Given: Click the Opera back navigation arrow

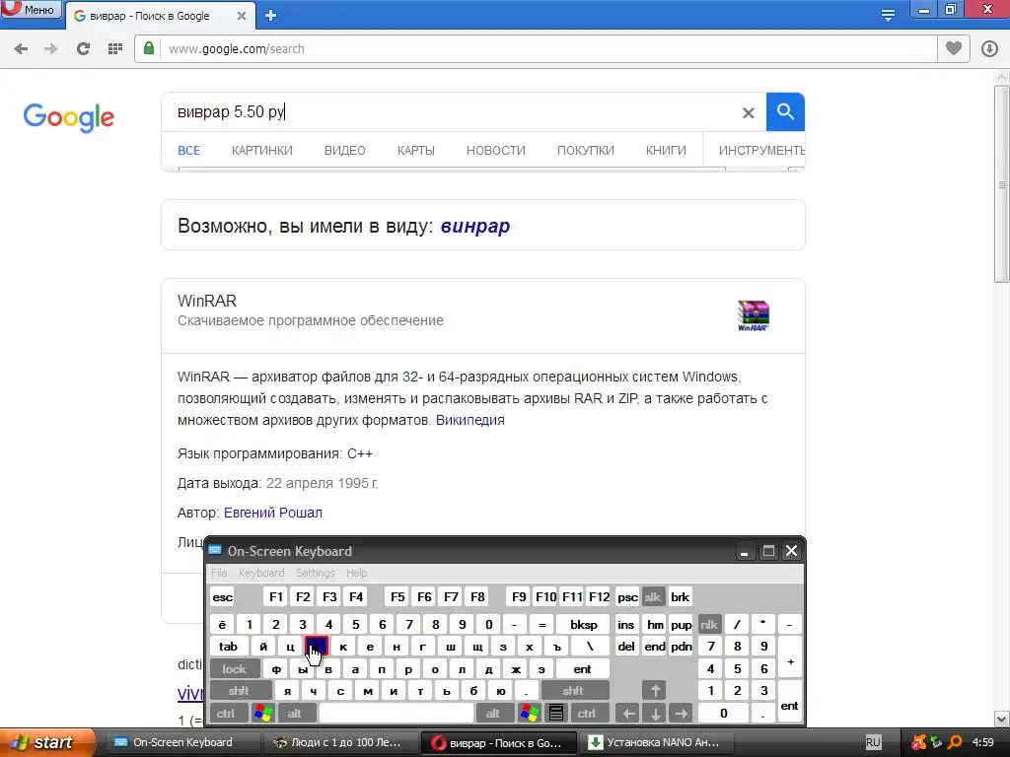Looking at the screenshot, I should pyautogui.click(x=21, y=49).
